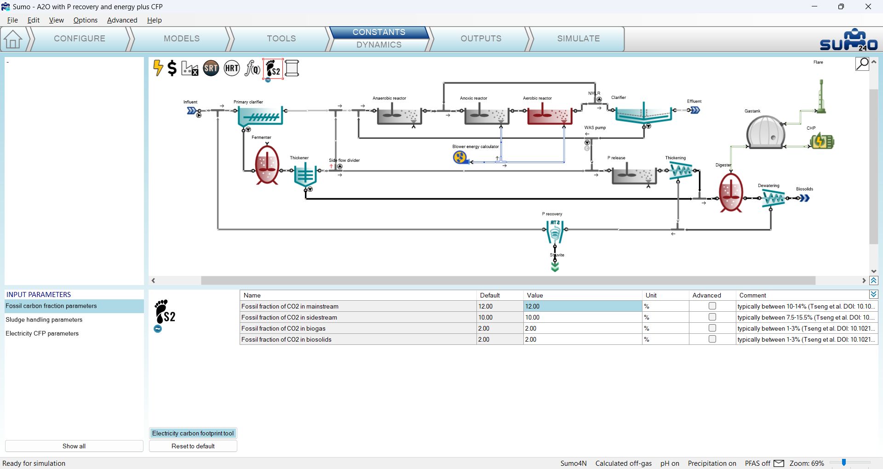Open the scroll notes tool icon
Viewport: 883px width, 469px height.
pyautogui.click(x=292, y=69)
